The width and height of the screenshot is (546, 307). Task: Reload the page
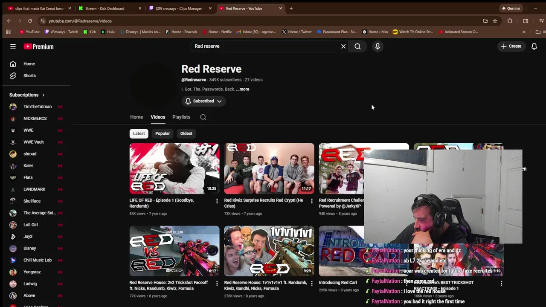coord(30,21)
